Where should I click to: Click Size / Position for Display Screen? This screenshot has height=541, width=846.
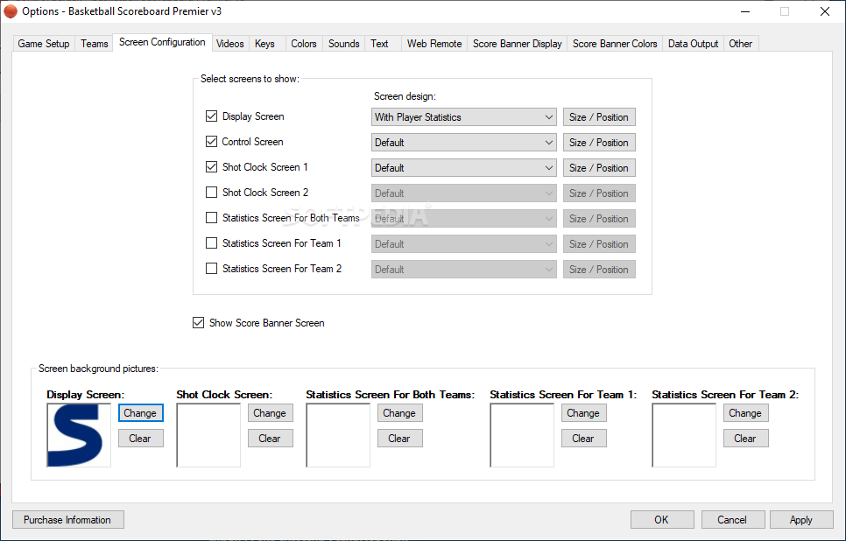[599, 117]
